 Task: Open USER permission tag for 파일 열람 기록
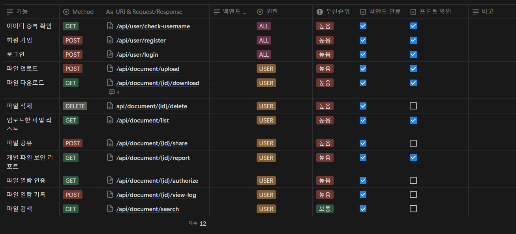click(x=266, y=195)
